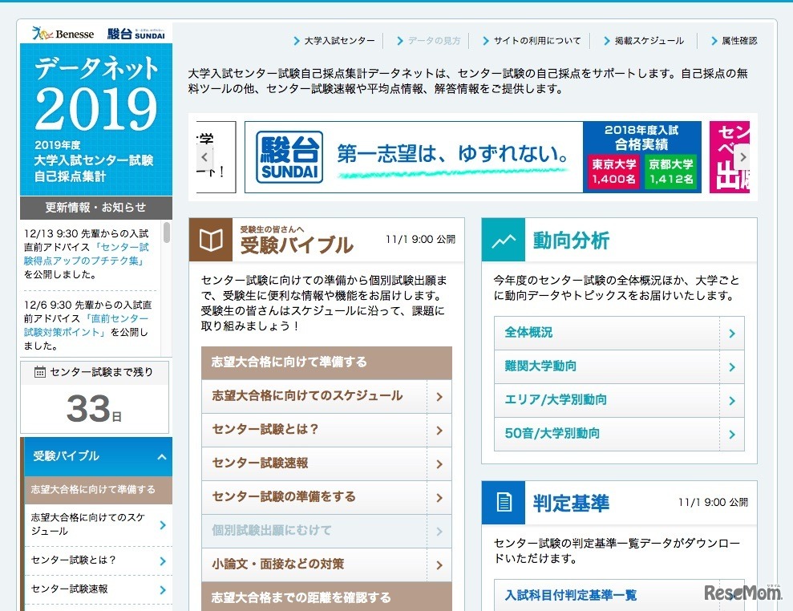The height and width of the screenshot is (611, 793).
Task: Click arrow in センター試験の準備をする row
Action: pos(439,498)
